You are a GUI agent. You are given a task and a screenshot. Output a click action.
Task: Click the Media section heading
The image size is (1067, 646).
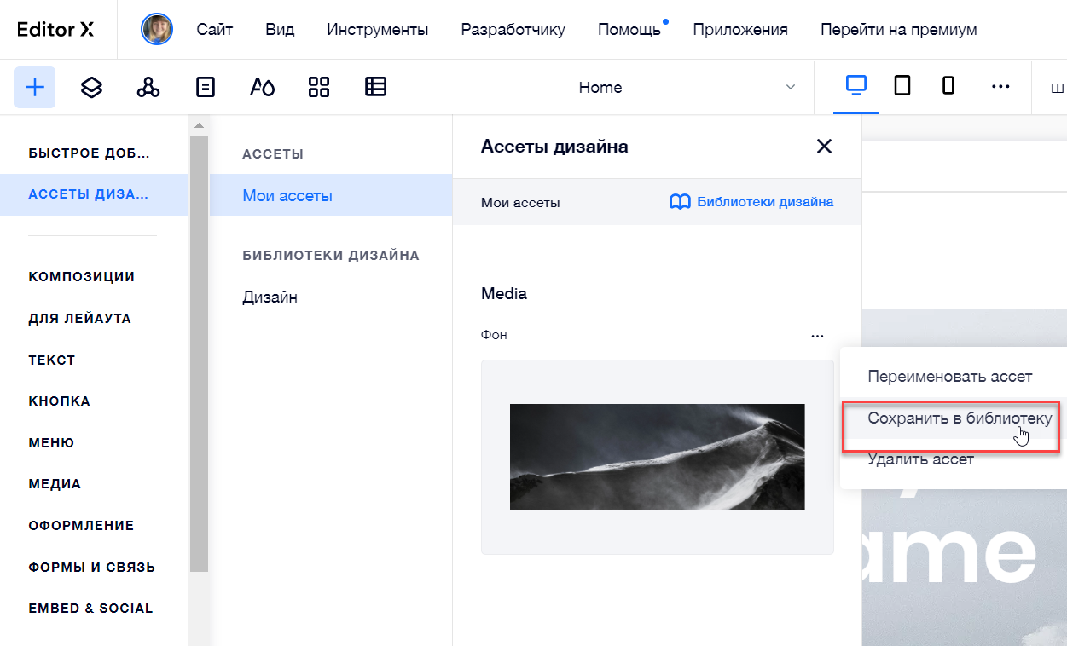point(504,294)
